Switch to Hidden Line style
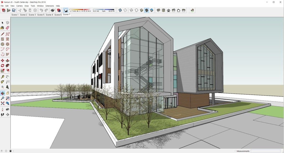Image resolution: width=284 pixels, height=153 pixels. pyautogui.click(x=136, y=10)
